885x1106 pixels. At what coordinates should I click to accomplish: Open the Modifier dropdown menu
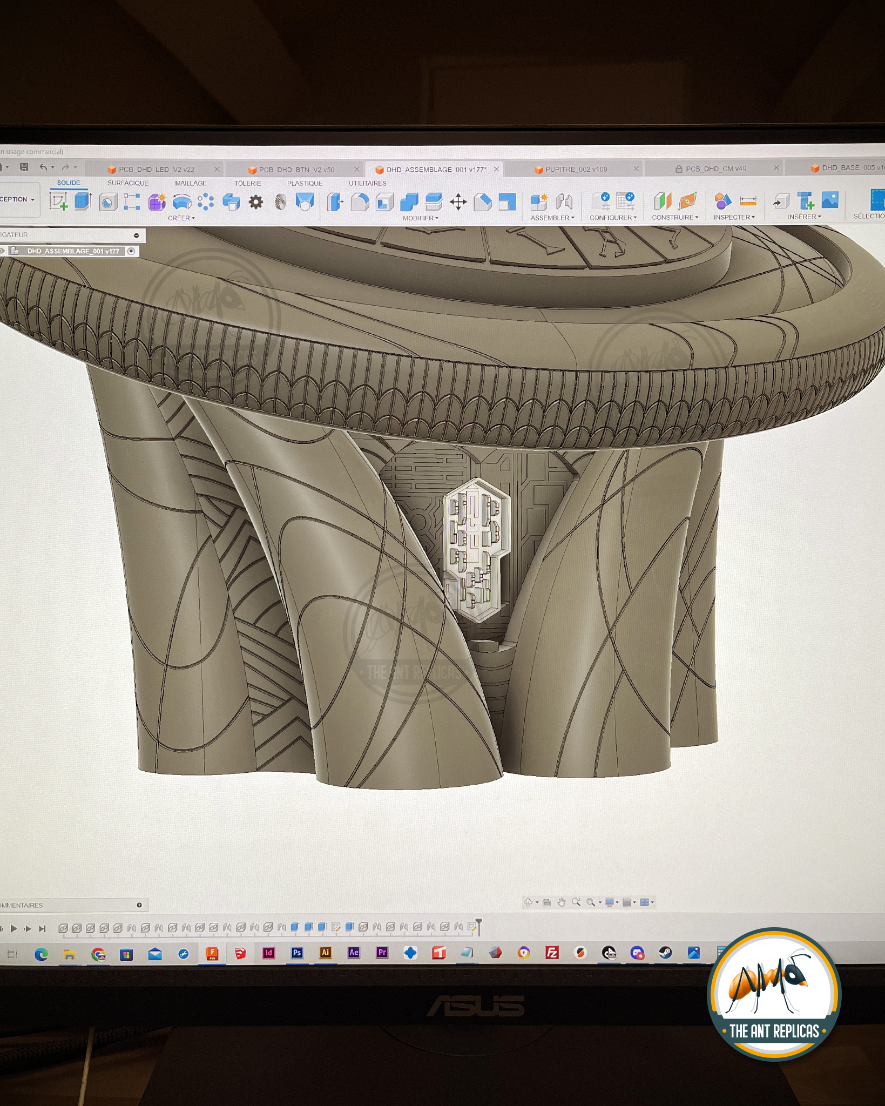(x=421, y=218)
